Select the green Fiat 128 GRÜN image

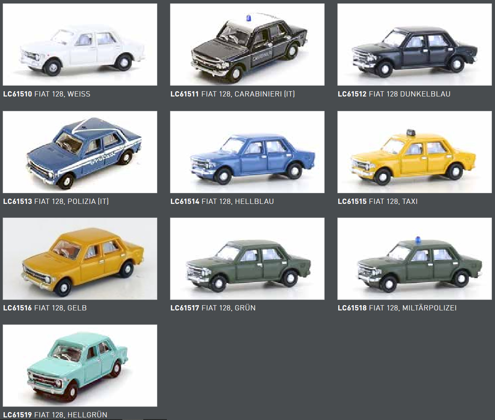[x=247, y=259]
